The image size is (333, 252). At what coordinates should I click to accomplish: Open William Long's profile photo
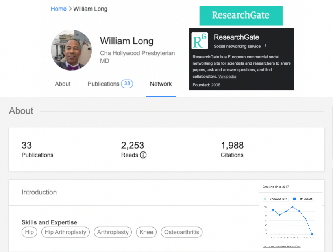(x=71, y=50)
